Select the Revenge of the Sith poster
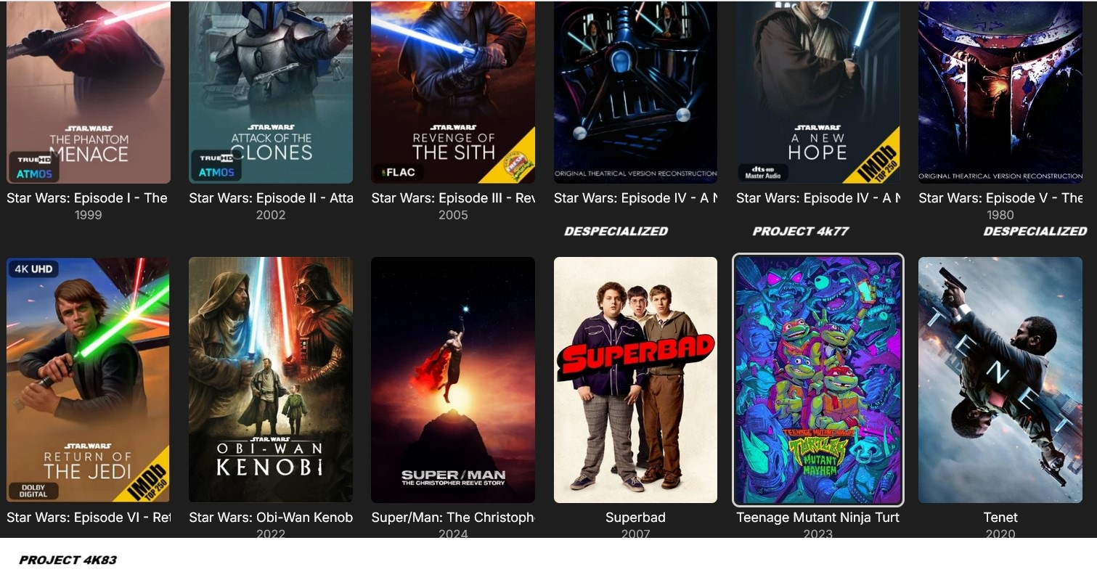 (x=453, y=92)
